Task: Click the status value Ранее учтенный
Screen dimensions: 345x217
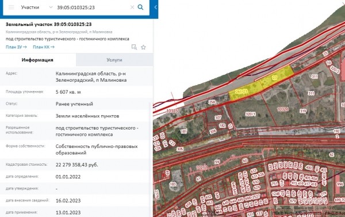Action: coord(74,104)
